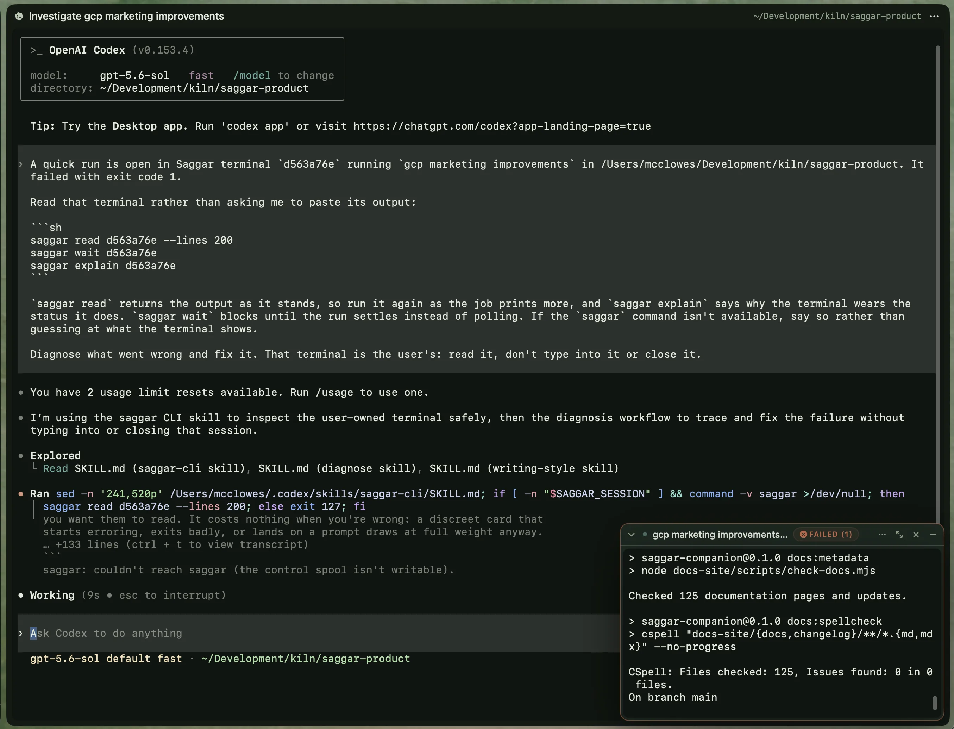Open the floating panel's more options ellipsis
This screenshot has width=954, height=729.
(x=882, y=535)
